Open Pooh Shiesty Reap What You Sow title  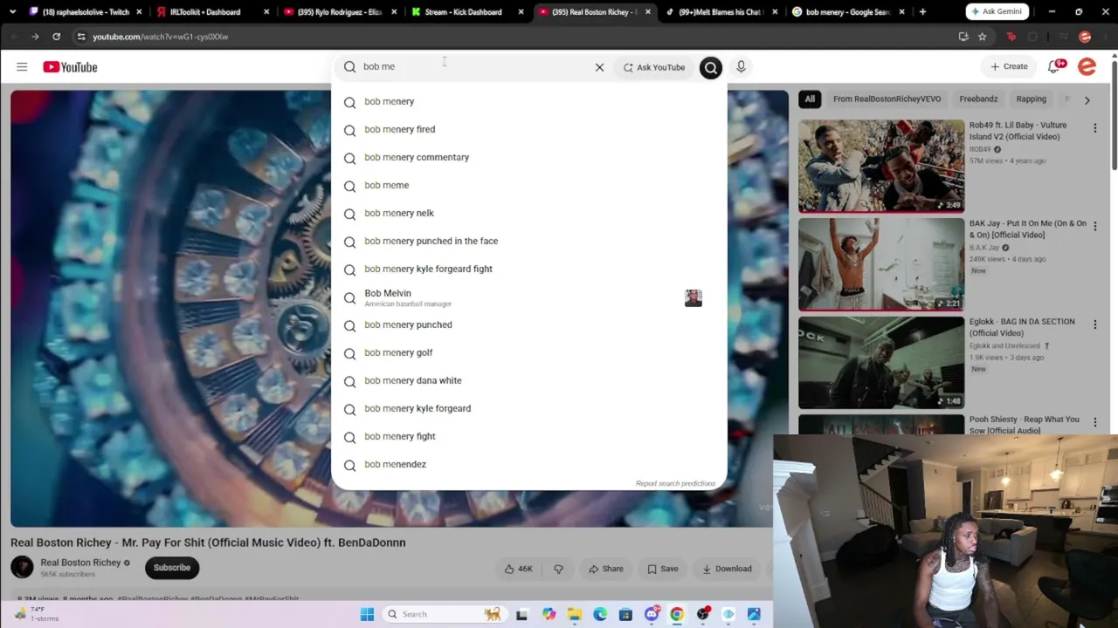(x=1024, y=425)
